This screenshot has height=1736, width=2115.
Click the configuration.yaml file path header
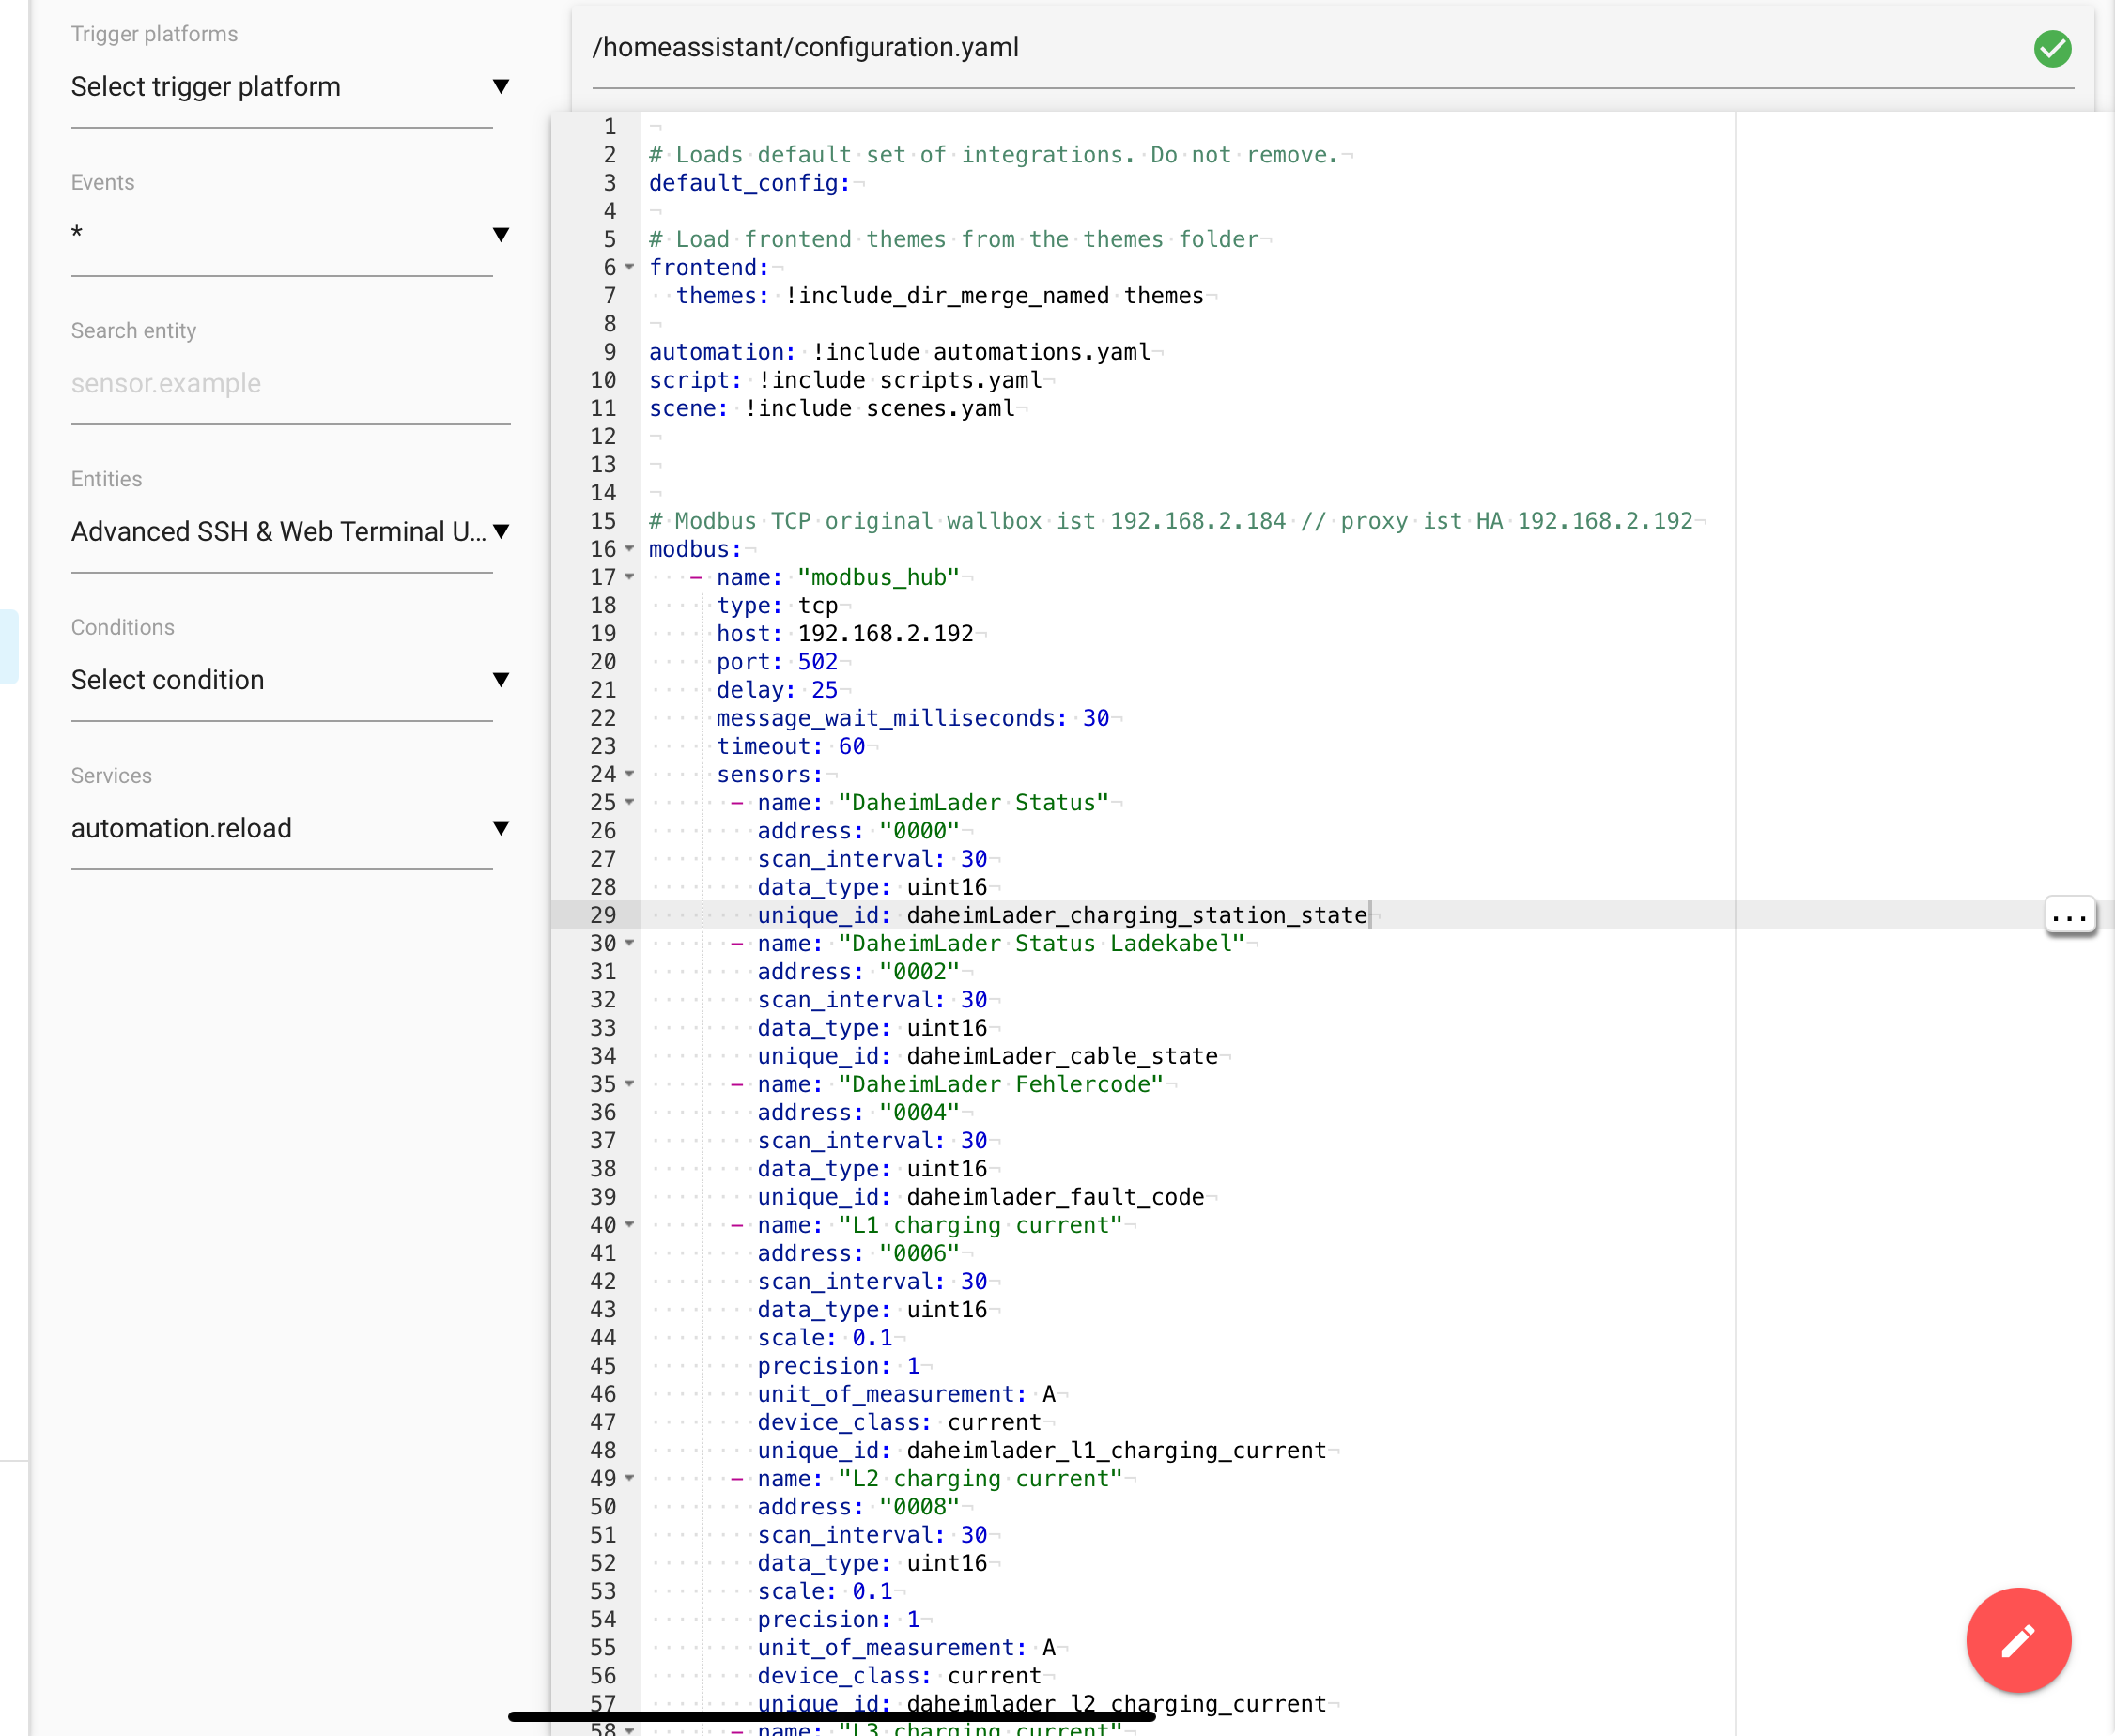point(806,46)
